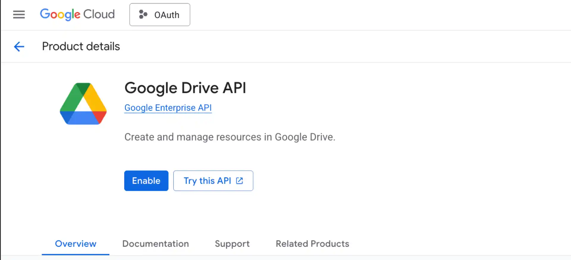
Task: Click the Google Drive API title text
Action: pyautogui.click(x=185, y=88)
